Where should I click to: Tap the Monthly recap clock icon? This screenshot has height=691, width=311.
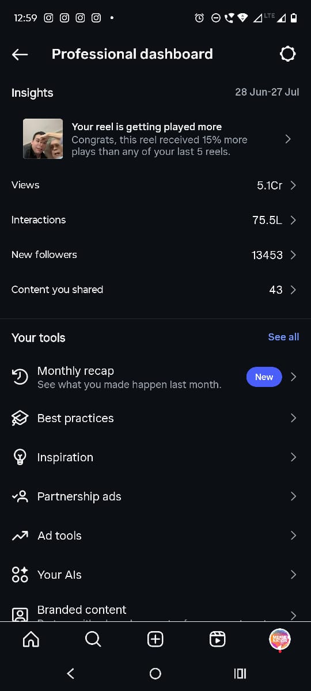tap(20, 377)
